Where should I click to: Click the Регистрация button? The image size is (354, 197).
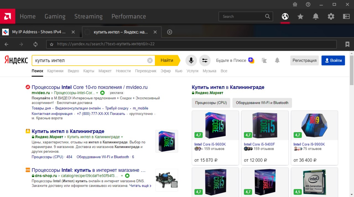tap(304, 60)
